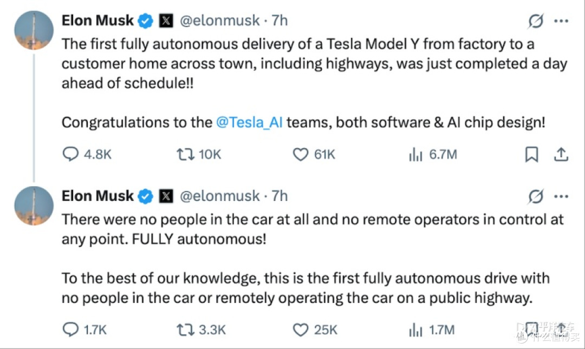Repost the first tweet with 10K reposts
585x349 pixels.
tap(198, 154)
